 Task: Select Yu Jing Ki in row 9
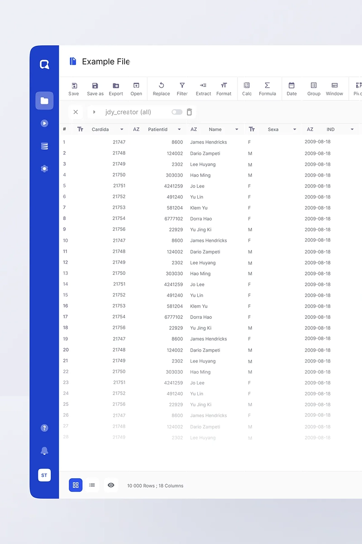click(201, 230)
